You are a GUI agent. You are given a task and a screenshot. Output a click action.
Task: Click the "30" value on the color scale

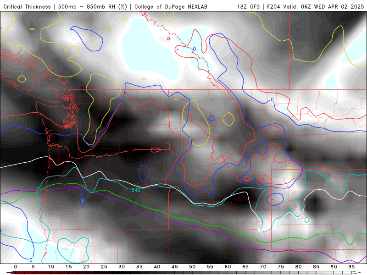(x=122, y=267)
